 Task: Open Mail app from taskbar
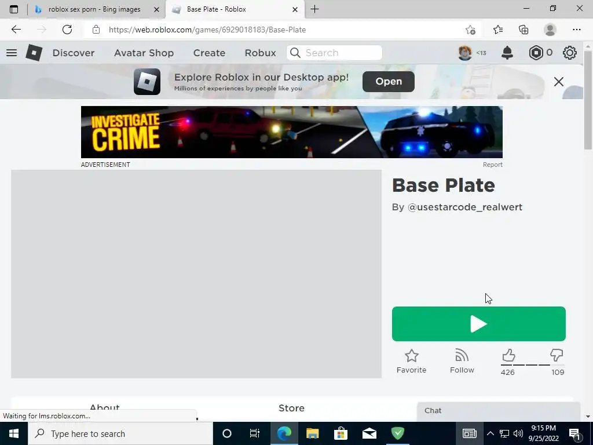(x=369, y=433)
